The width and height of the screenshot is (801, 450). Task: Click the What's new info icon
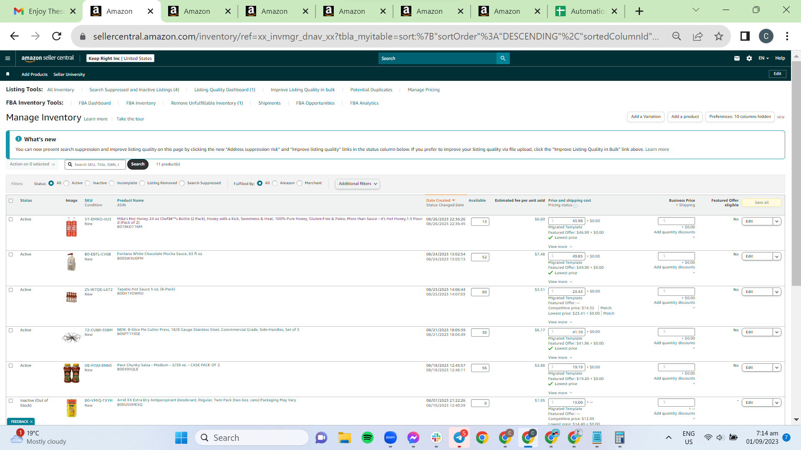18,139
